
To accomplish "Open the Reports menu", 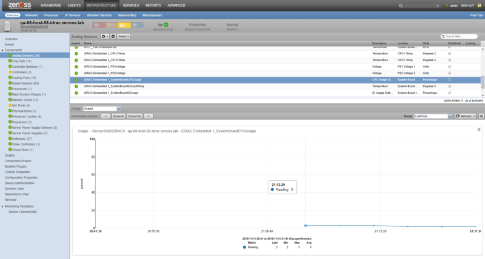I will click(x=153, y=5).
